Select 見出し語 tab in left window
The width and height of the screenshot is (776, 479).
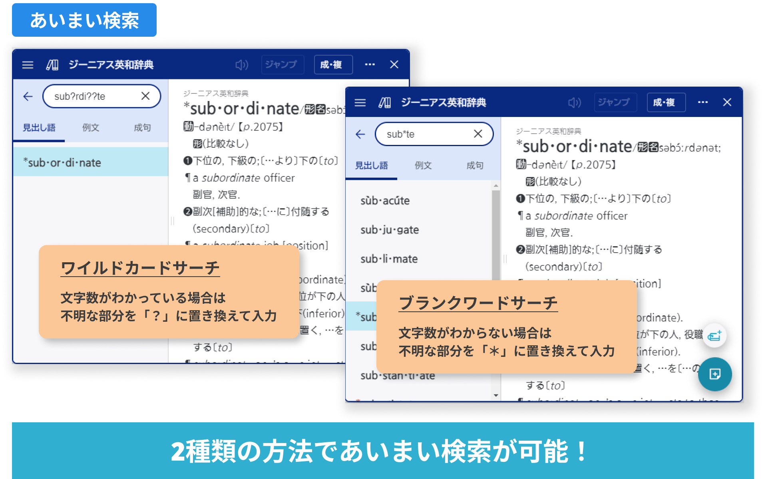(39, 128)
